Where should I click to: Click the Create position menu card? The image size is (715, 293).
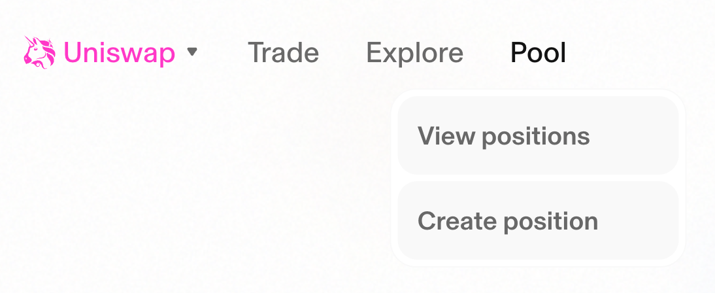click(538, 220)
